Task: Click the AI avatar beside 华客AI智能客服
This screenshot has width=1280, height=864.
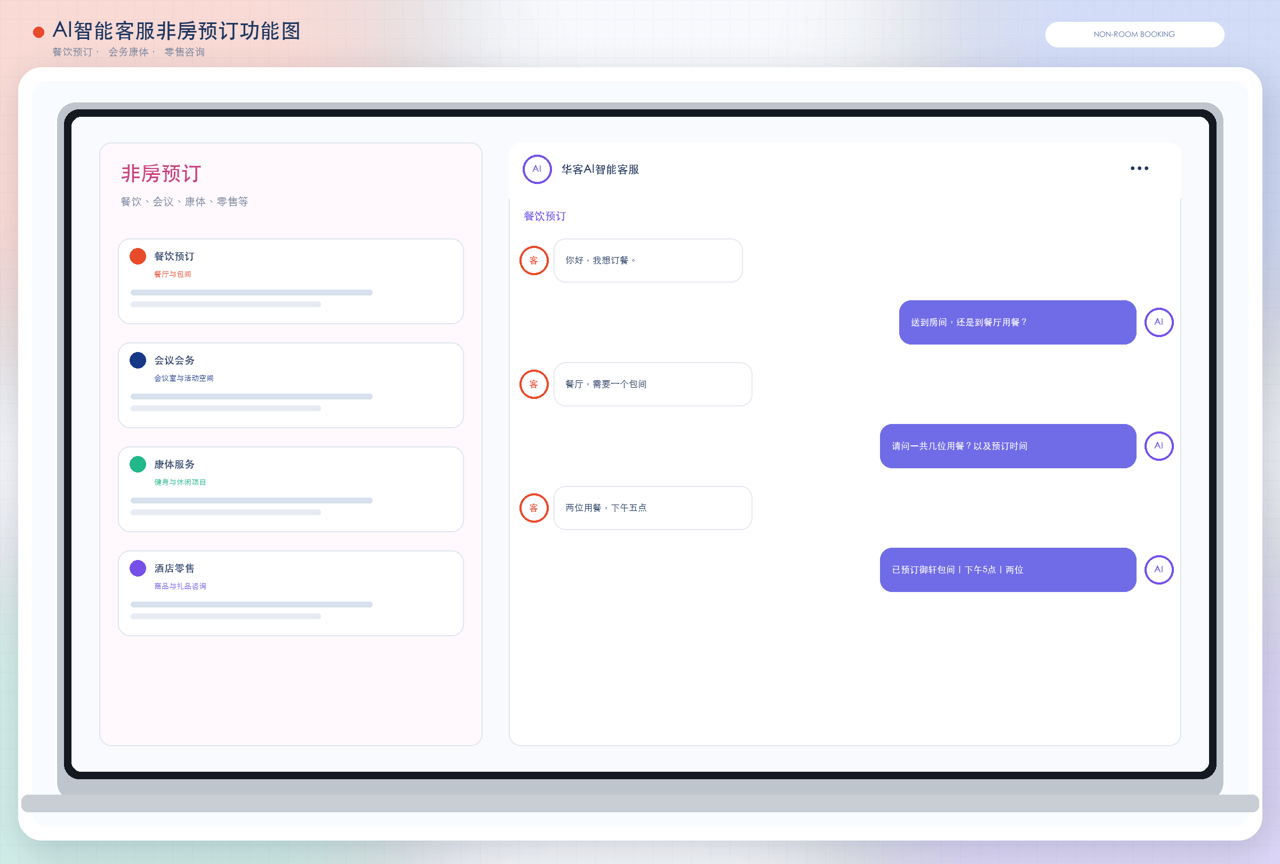Action: 537,169
